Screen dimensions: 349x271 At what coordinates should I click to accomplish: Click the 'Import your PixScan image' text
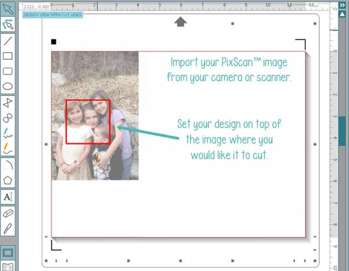229,70
